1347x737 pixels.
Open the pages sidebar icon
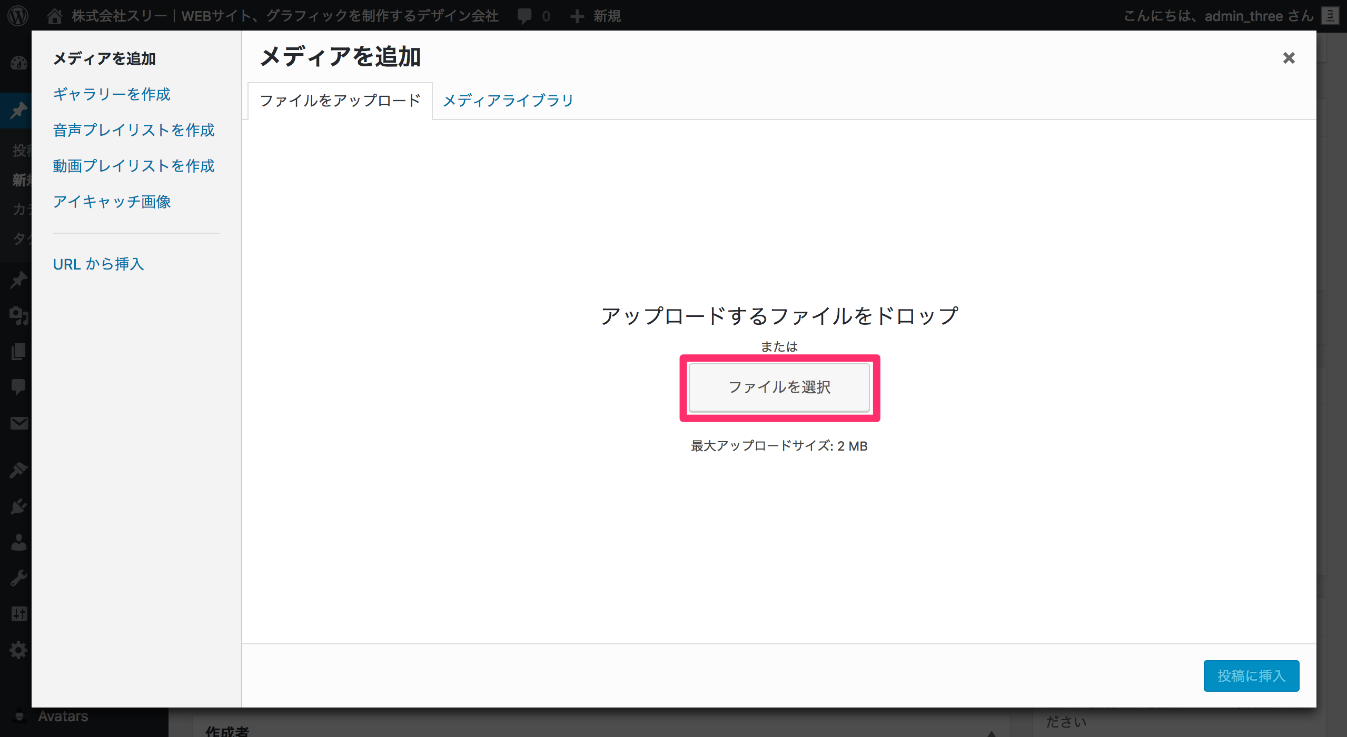tap(18, 352)
